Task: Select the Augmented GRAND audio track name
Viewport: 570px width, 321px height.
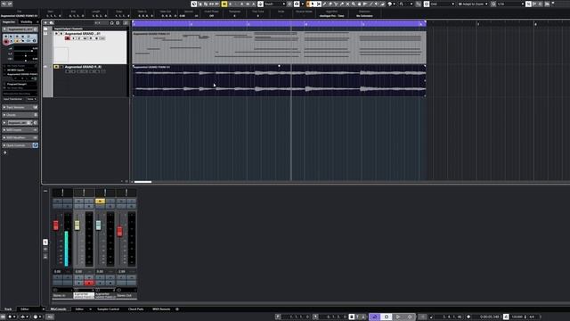Action: [83, 67]
